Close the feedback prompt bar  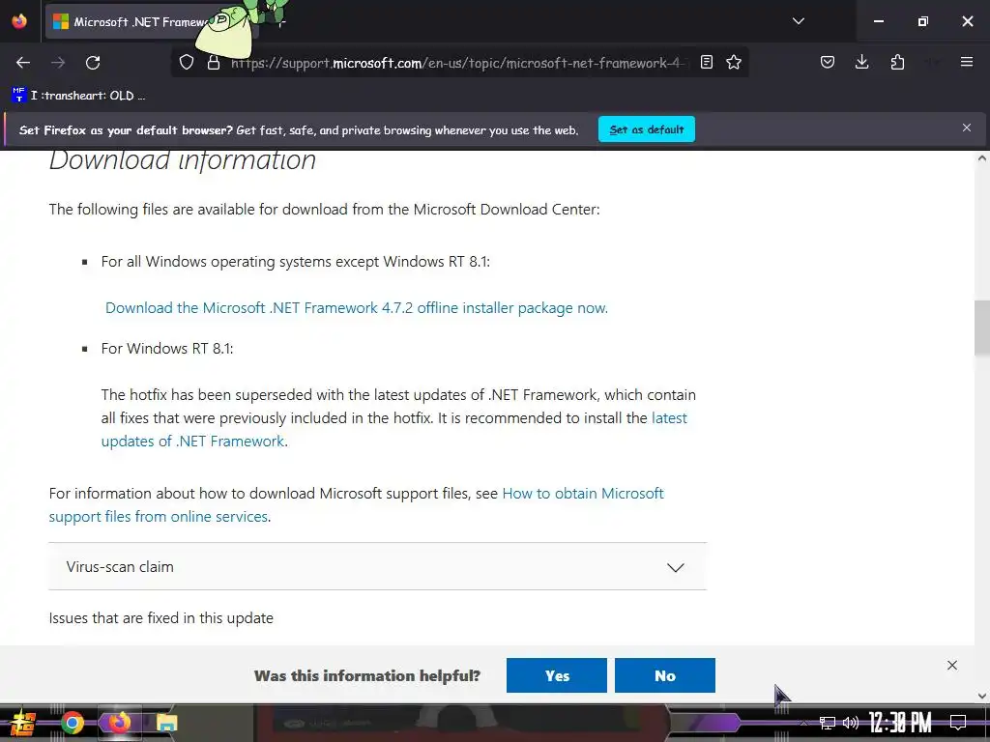[x=952, y=665]
